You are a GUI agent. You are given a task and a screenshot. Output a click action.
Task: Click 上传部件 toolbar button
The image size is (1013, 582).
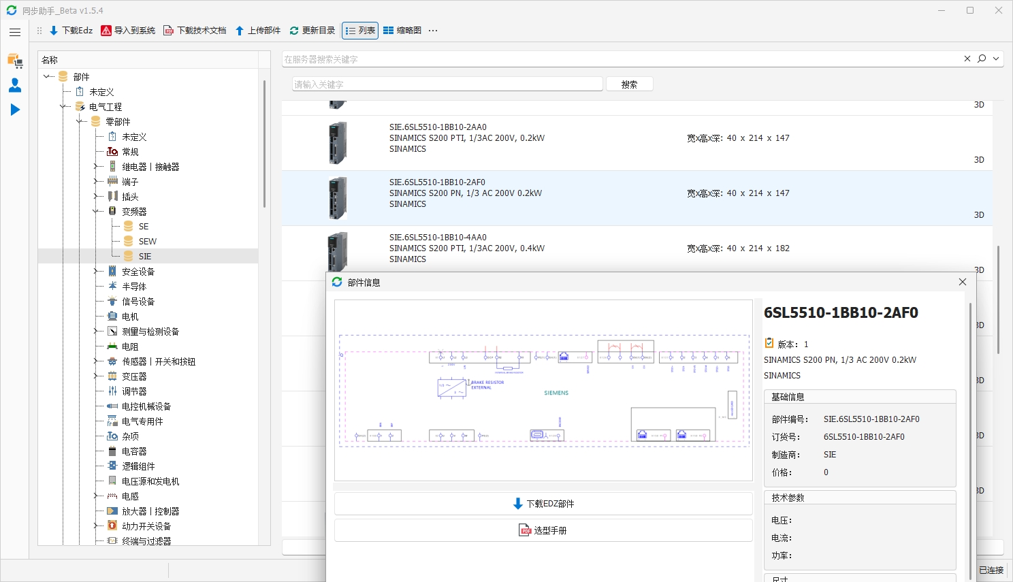(257, 31)
